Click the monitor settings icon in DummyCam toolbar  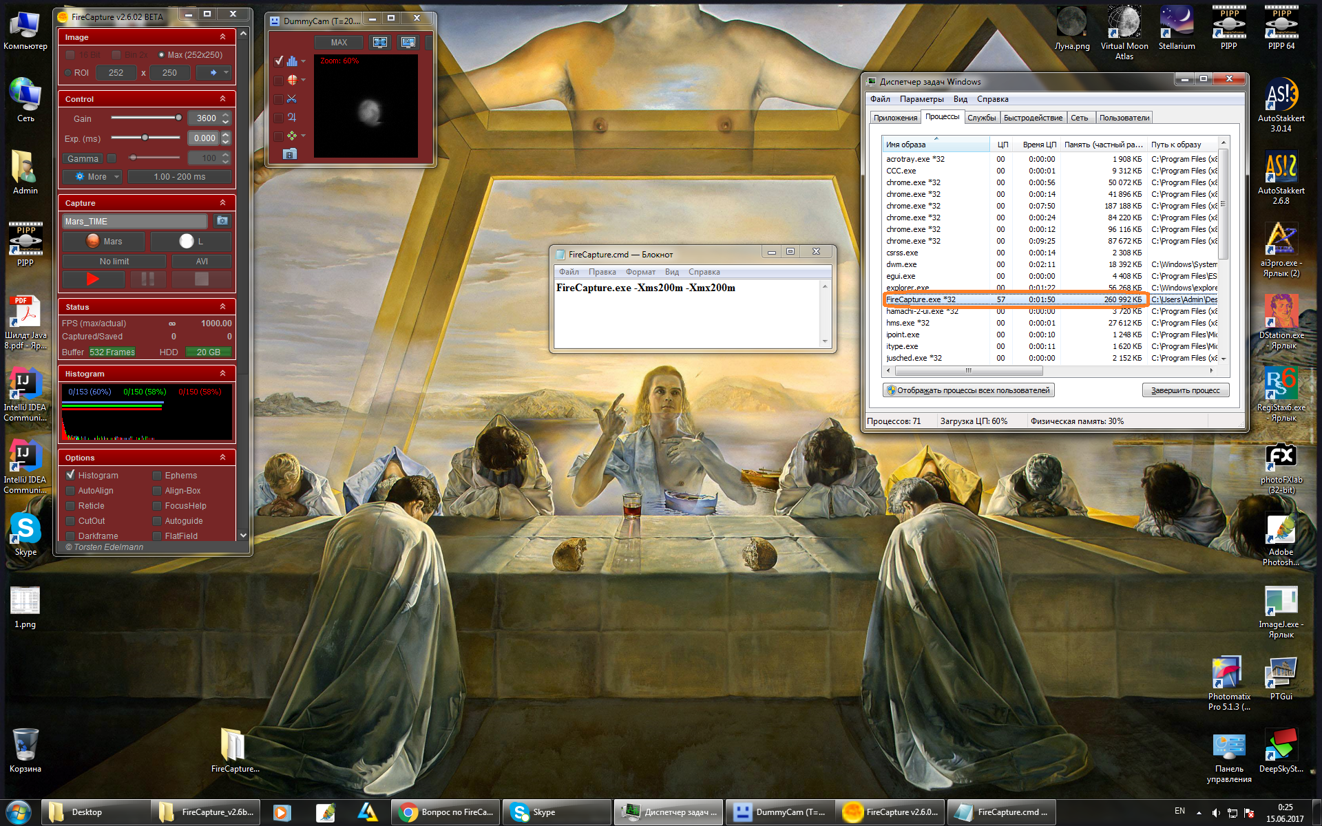pyautogui.click(x=408, y=43)
